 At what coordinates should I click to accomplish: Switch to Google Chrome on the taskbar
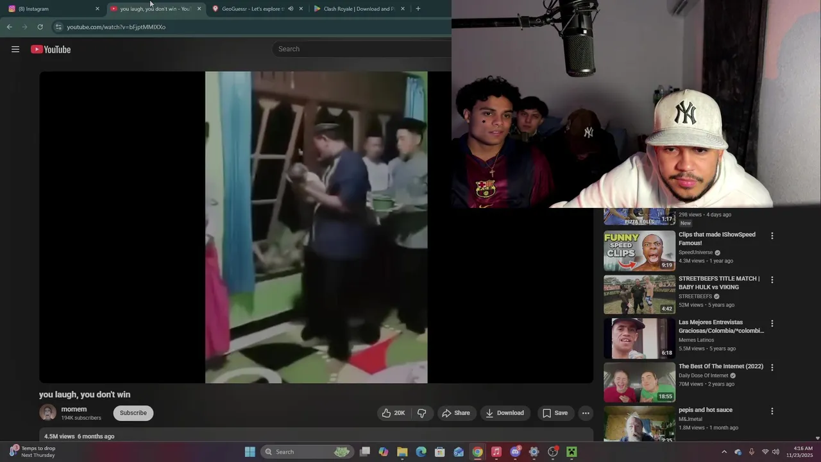477,452
